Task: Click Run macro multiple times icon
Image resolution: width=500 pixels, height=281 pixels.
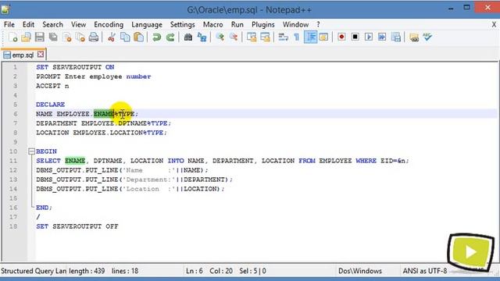Action: point(382,37)
